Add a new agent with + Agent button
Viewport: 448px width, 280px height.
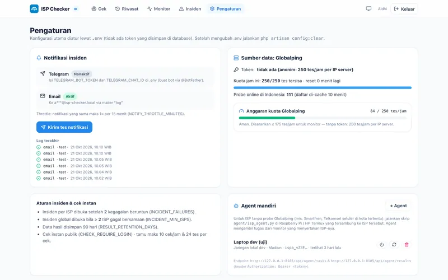click(x=398, y=206)
